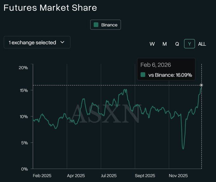The height and width of the screenshot is (182, 216).
Task: Click the lowest dip on chart line
Action: click(x=183, y=148)
